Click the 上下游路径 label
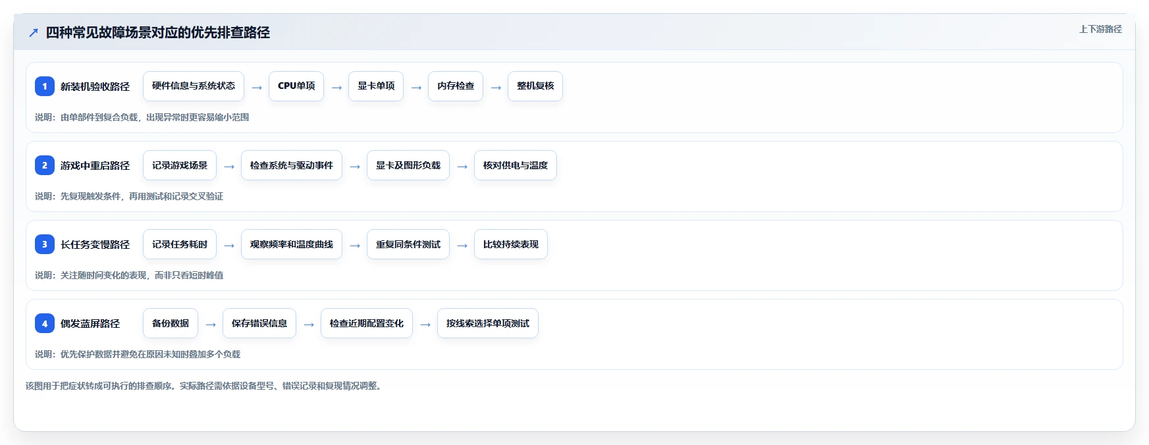Viewport: 1149px width, 445px height. tap(1100, 29)
